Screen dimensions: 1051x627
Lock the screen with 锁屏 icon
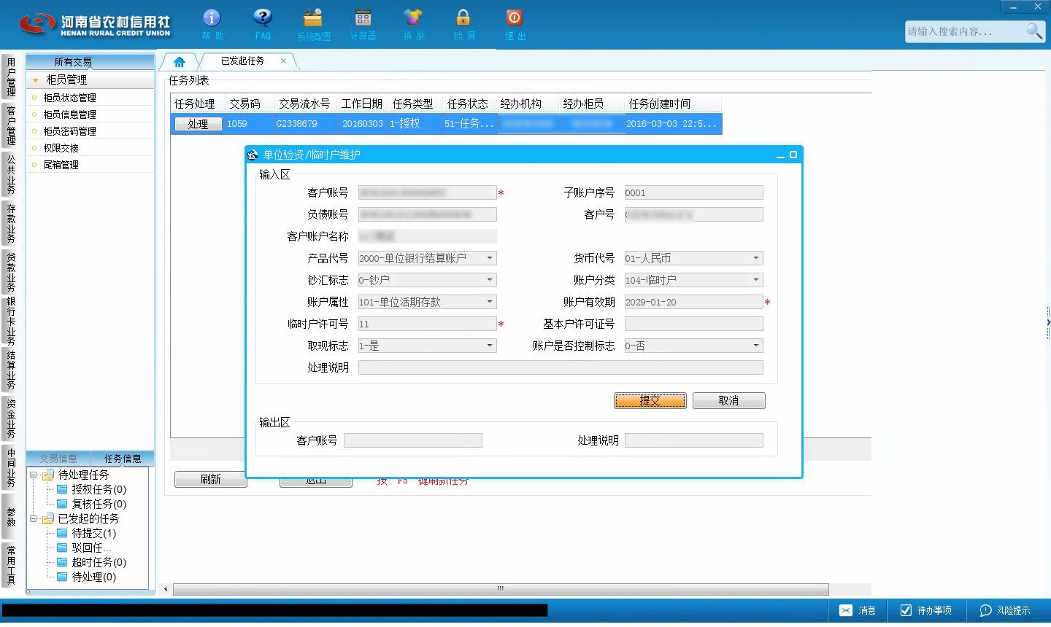coord(463,24)
